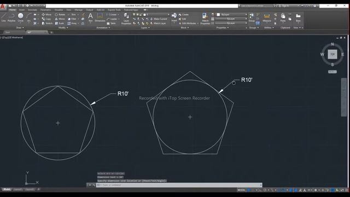
Task: Select the Model layout tab
Action: 7,189
